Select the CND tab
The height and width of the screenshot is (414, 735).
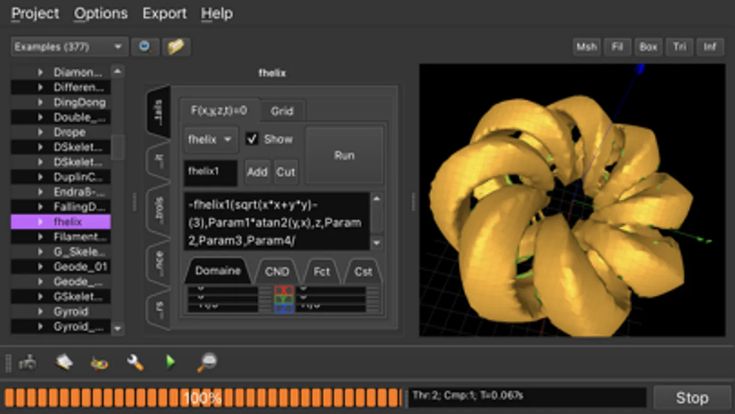point(277,271)
